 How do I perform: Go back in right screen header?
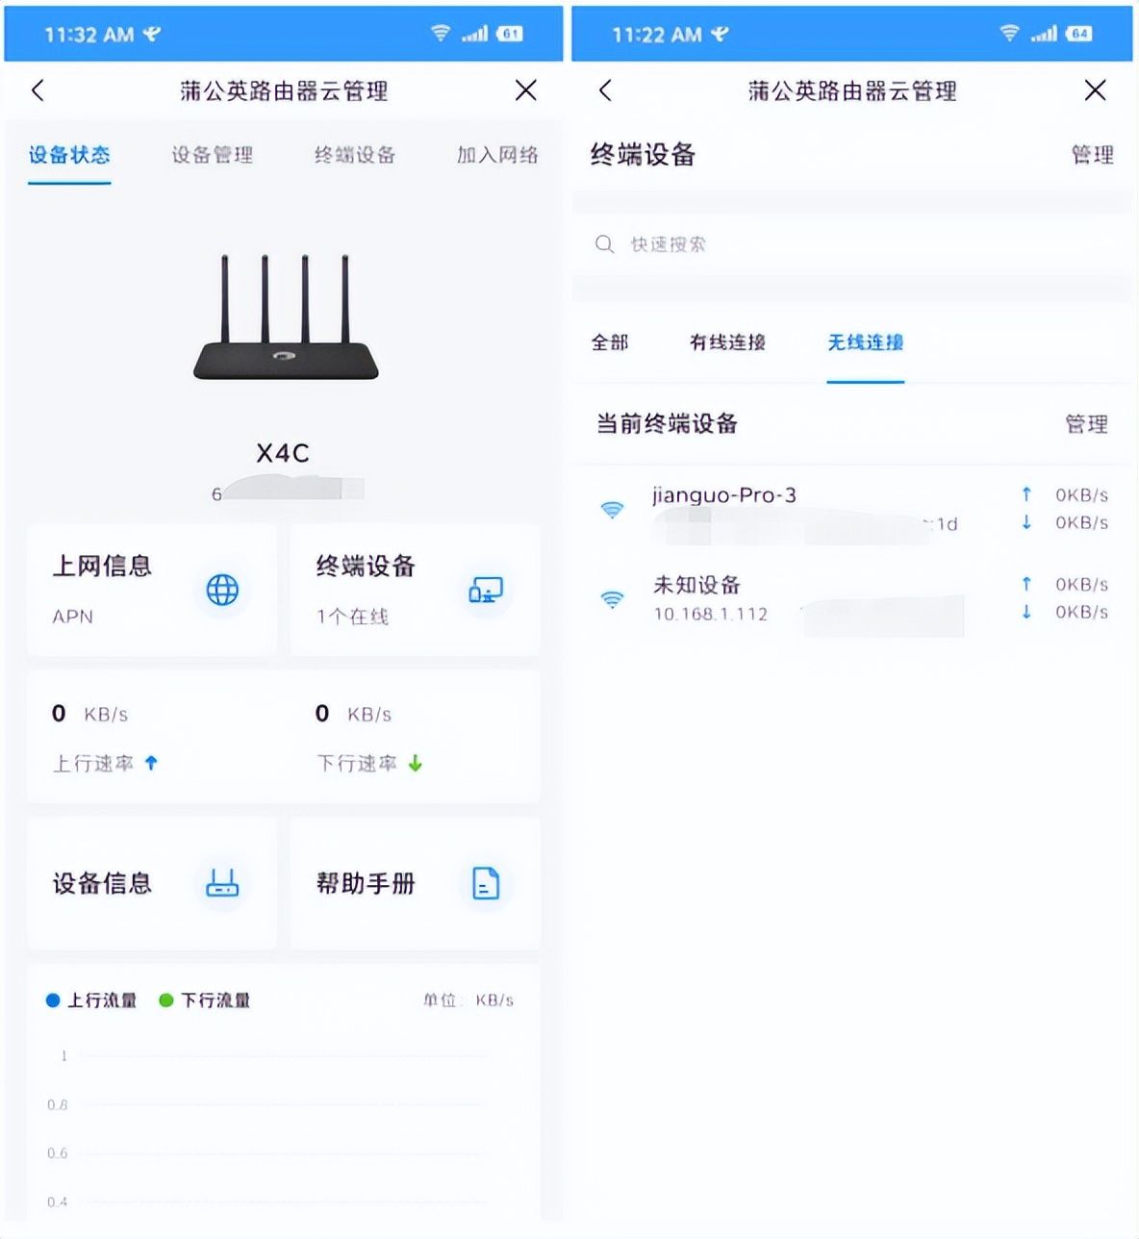click(605, 90)
